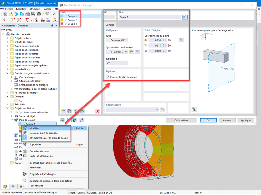Screen dimensions: 261x195
Task: Open the Système de coordonnées dropdown
Action: click(117, 52)
